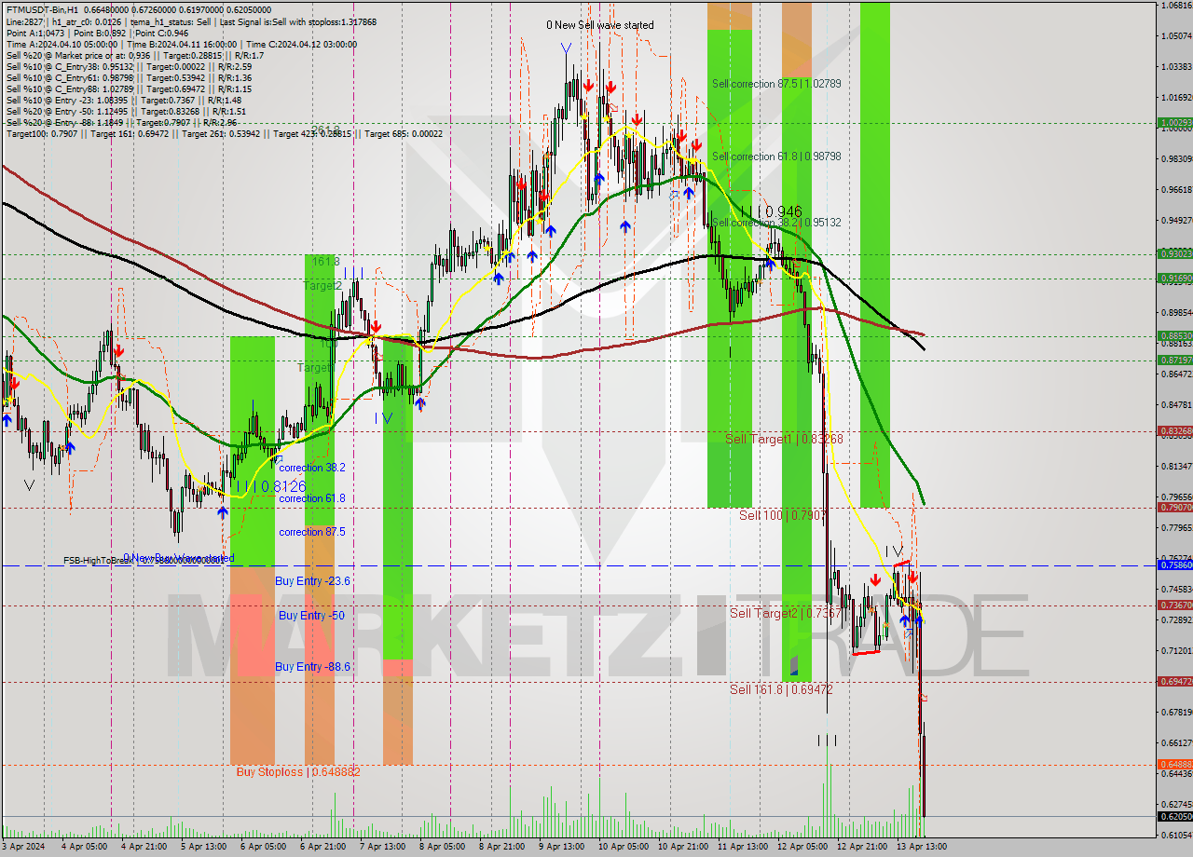Select the 'Sell correction 87.5 | 1.02789' label
This screenshot has width=1193, height=857.
pos(776,84)
